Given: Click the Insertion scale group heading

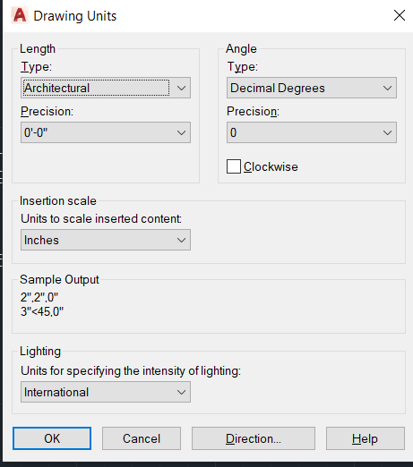Looking at the screenshot, I should tap(58, 200).
